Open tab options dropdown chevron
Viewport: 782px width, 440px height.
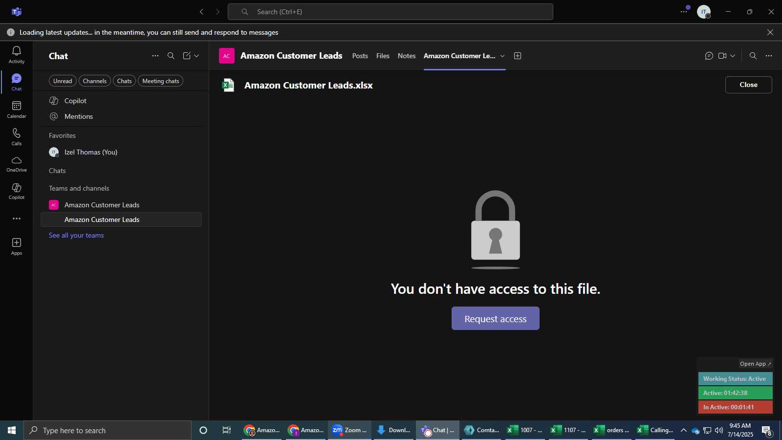(502, 56)
